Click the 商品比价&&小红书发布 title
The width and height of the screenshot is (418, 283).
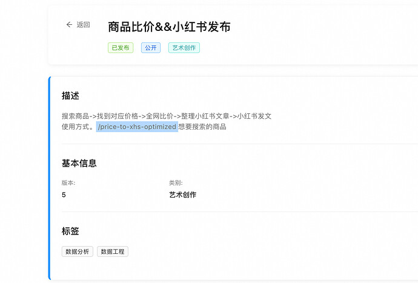169,27
